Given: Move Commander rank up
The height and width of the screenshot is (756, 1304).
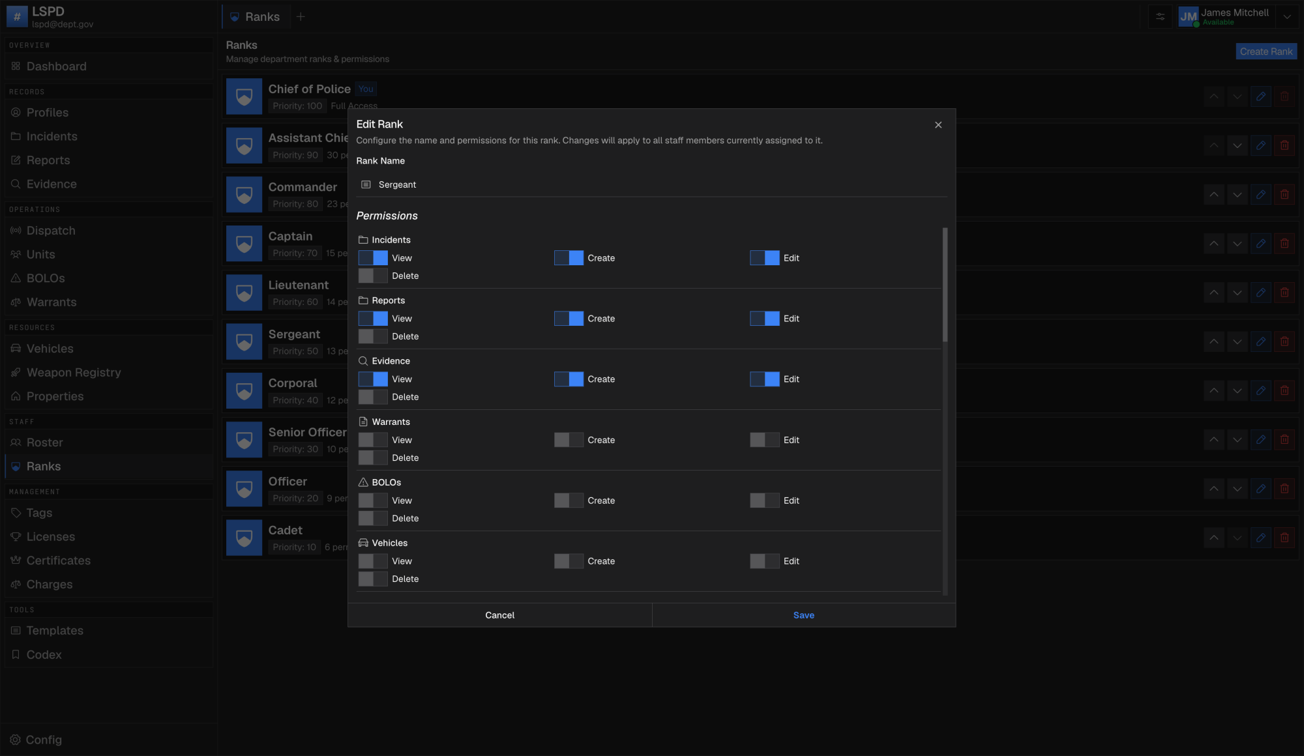Looking at the screenshot, I should tap(1214, 194).
